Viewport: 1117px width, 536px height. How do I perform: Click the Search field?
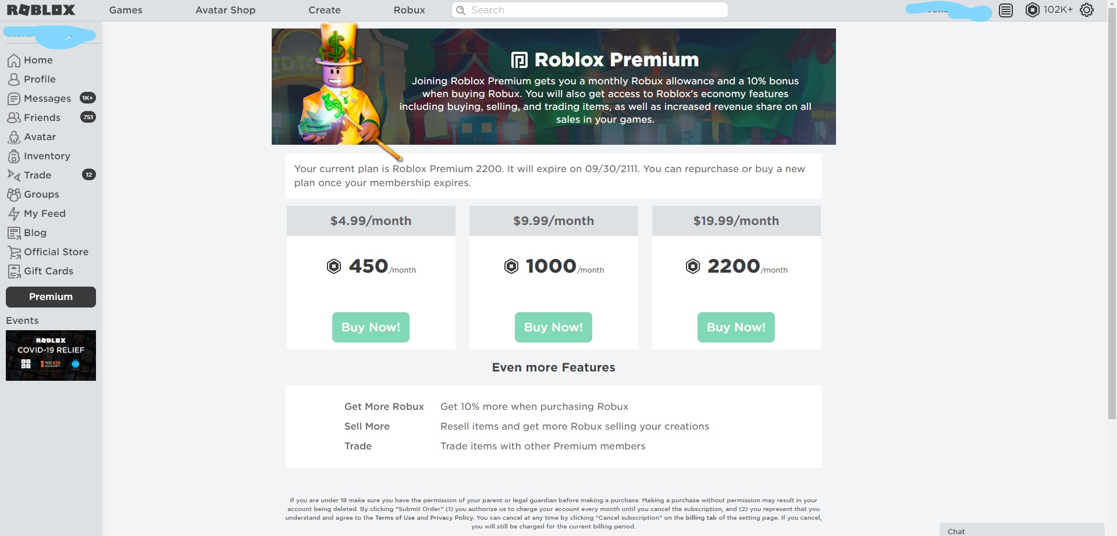tap(589, 10)
